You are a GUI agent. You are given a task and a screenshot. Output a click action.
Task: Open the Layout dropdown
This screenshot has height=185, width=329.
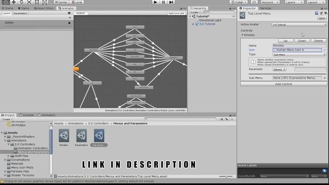[x=316, y=2]
